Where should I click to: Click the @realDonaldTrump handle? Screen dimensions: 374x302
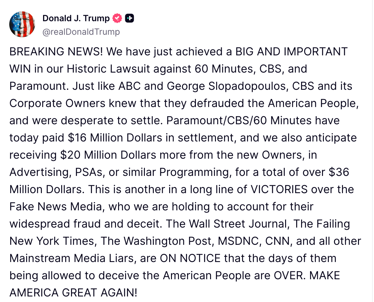[81, 32]
